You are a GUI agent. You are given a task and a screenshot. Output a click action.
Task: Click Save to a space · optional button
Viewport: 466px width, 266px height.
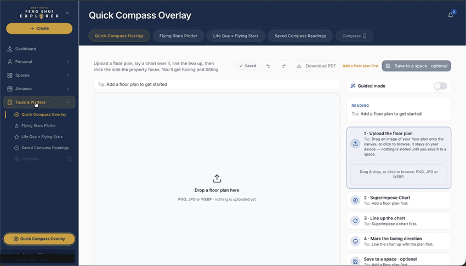point(416,66)
